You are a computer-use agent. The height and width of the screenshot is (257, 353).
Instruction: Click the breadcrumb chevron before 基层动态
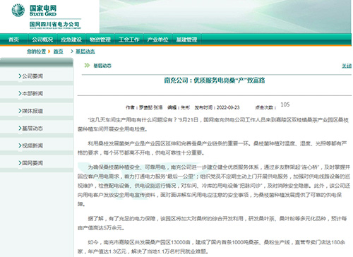(x=72, y=51)
